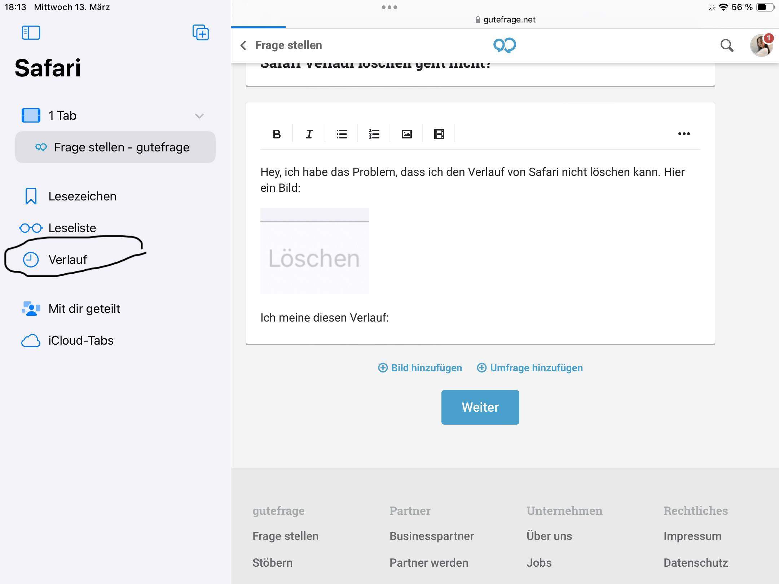779x584 pixels.
Task: Click the Weiter button
Action: click(480, 407)
